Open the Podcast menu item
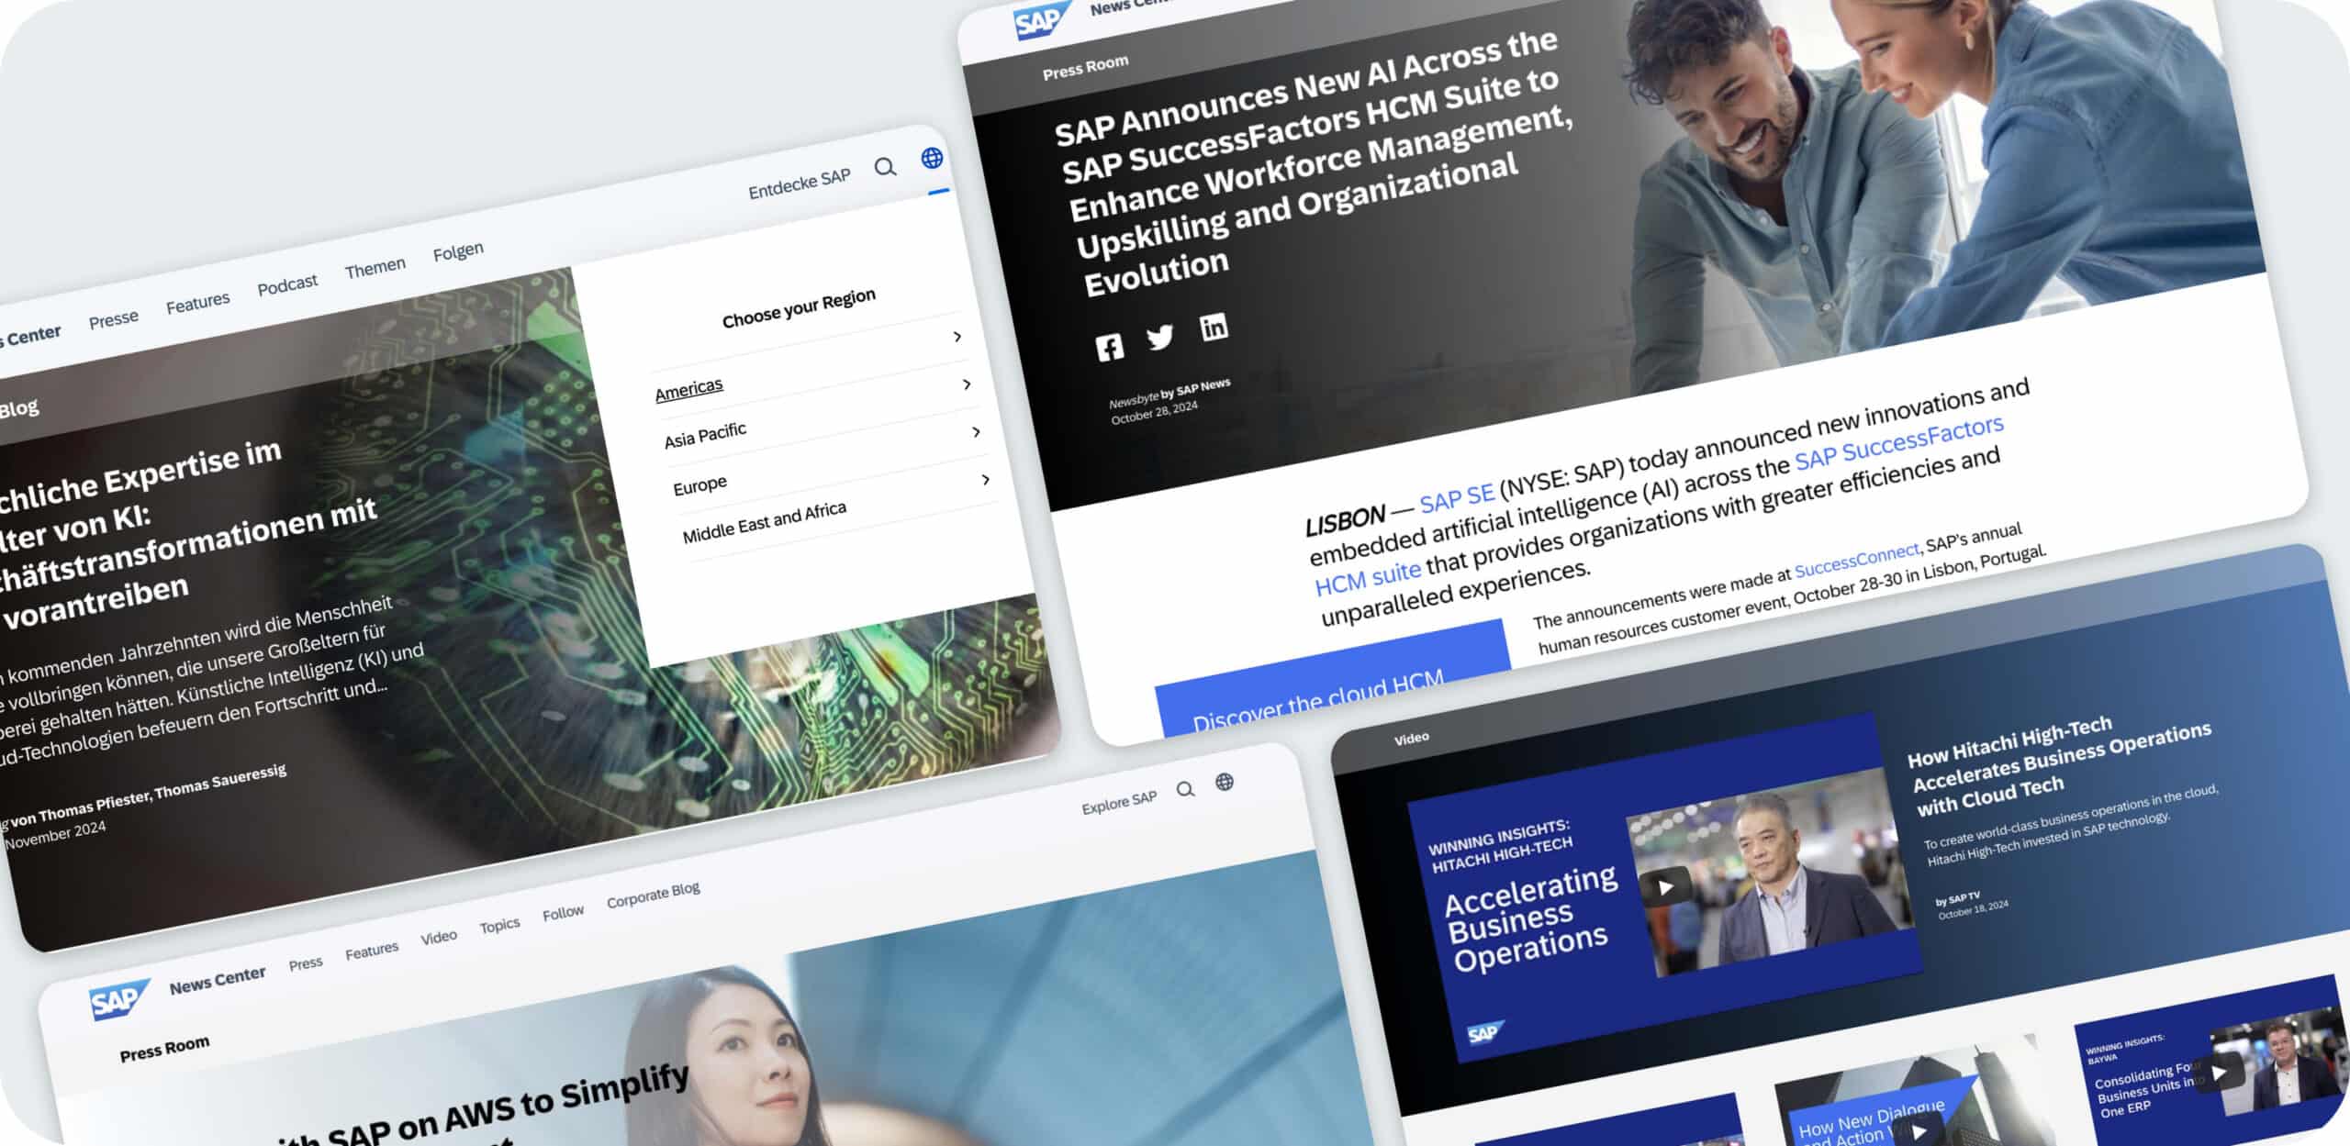 coord(287,284)
